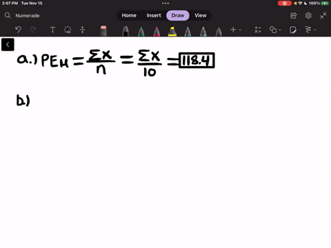Image resolution: width=331 pixels, height=248 pixels.
Task: Pick the green pen
Action: pyautogui.click(x=141, y=31)
